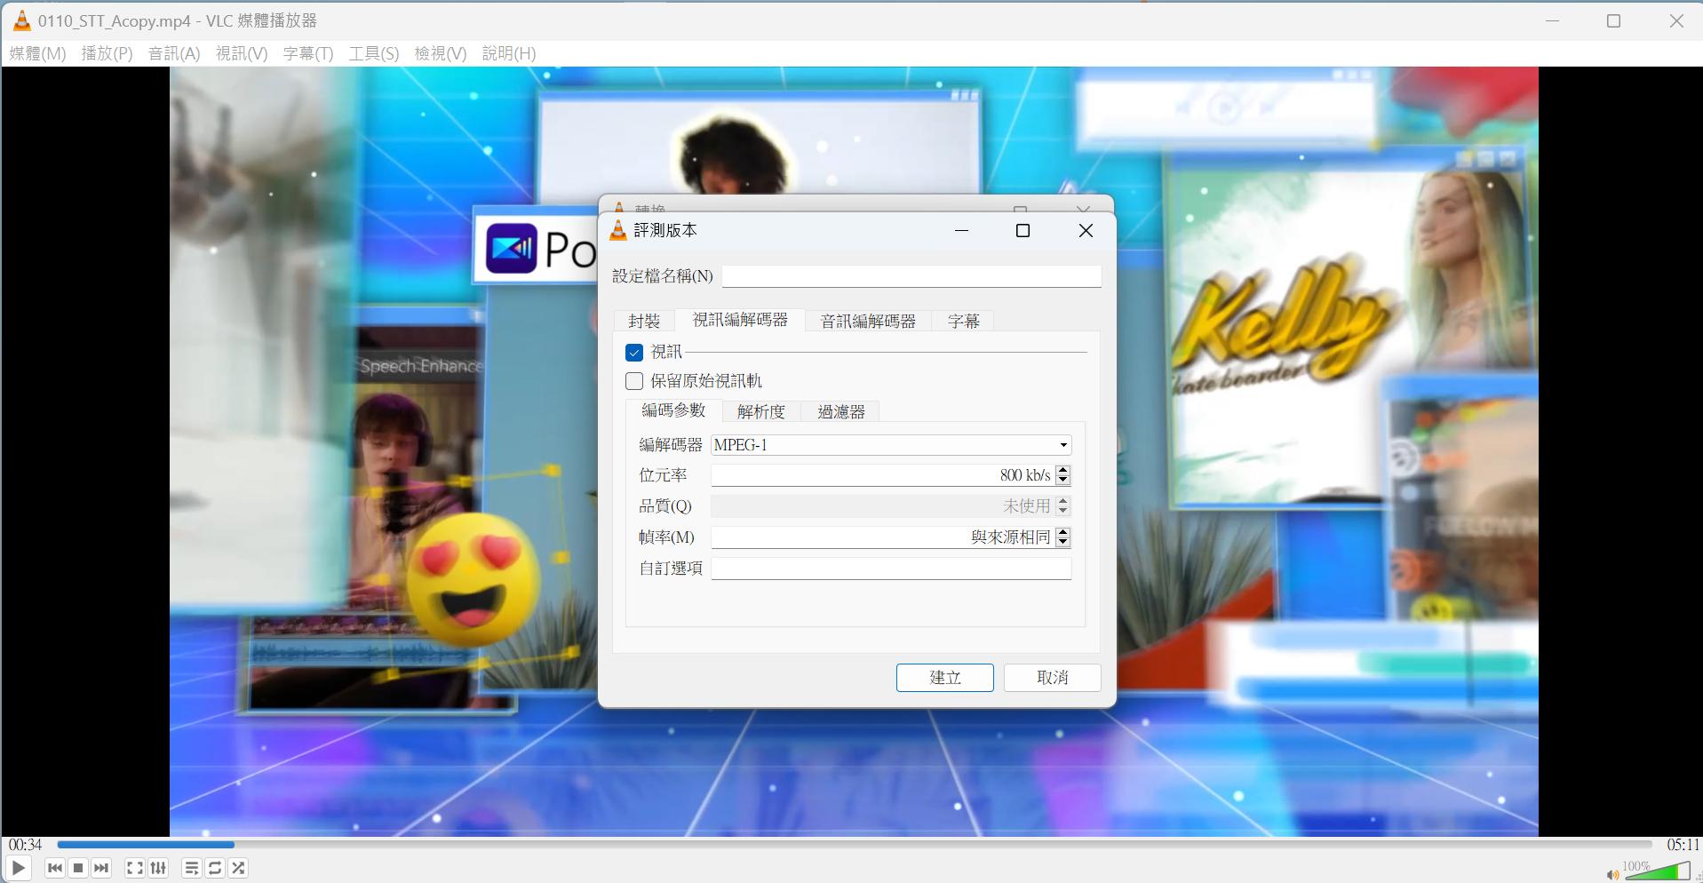Start playback with the Play button

[x=18, y=868]
